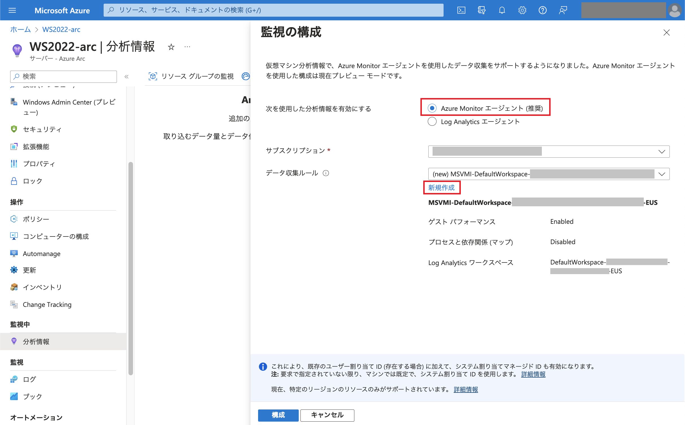Open ポリシー menu item text
This screenshot has width=685, height=425.
(x=36, y=219)
